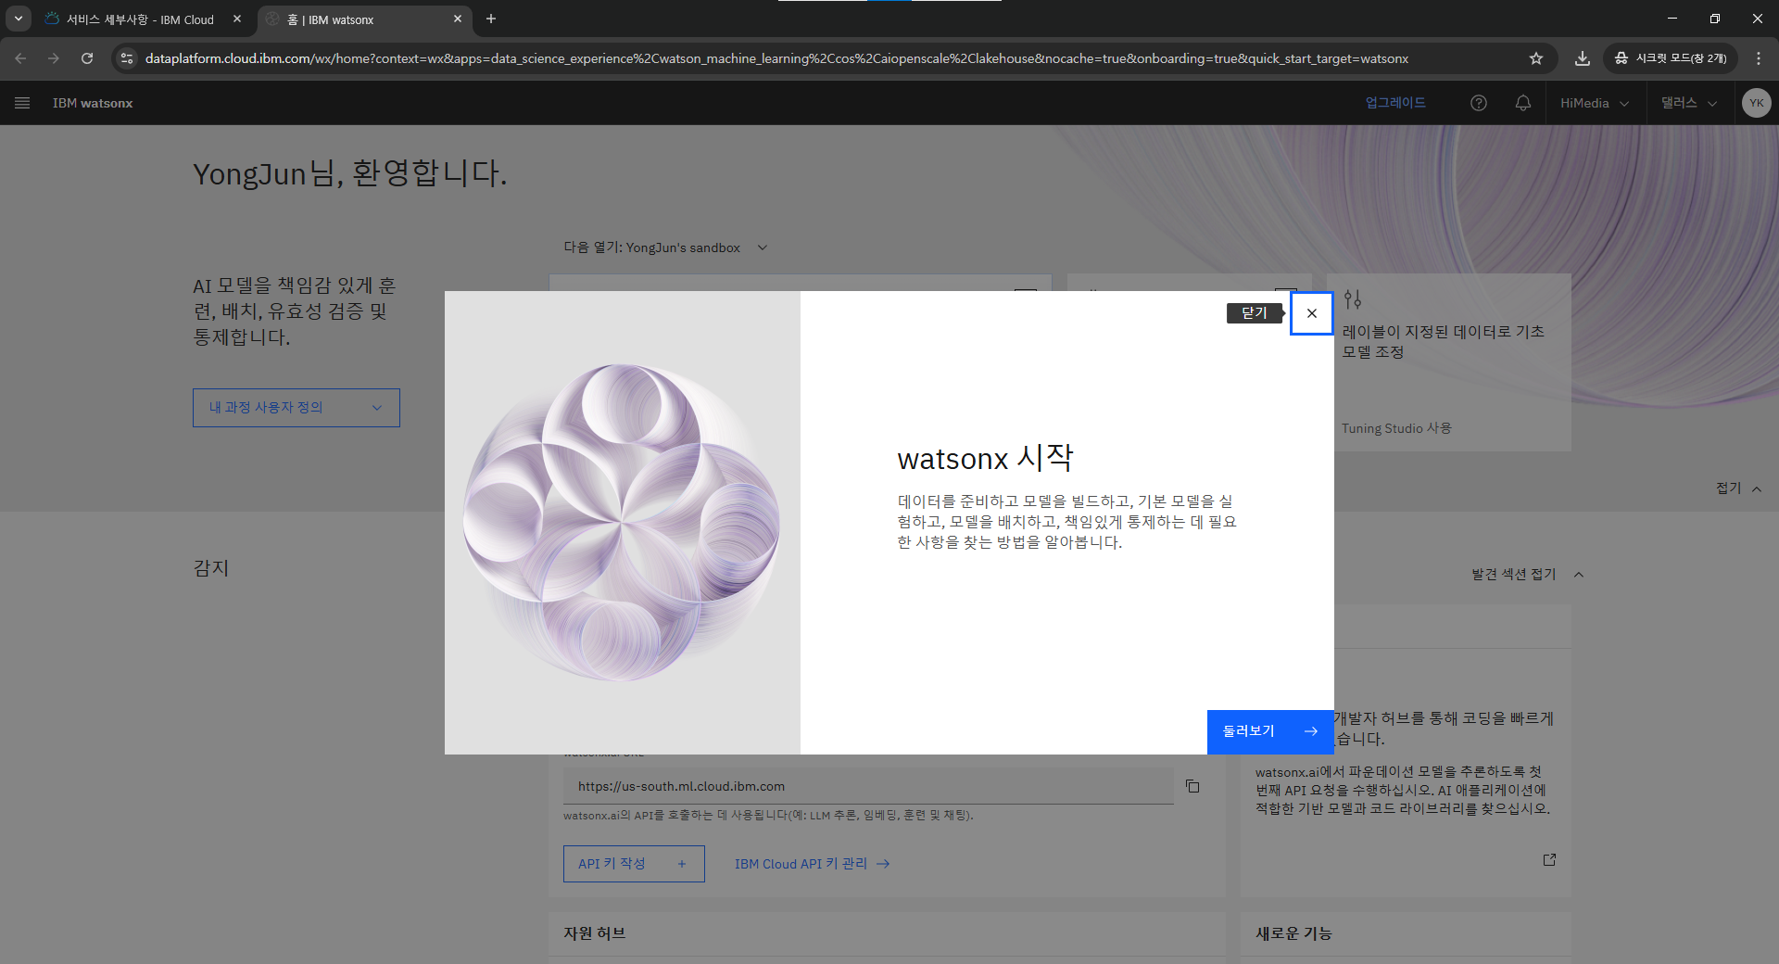Click the watsonx orb illustration
This screenshot has height=964, width=1779.
[622, 522]
